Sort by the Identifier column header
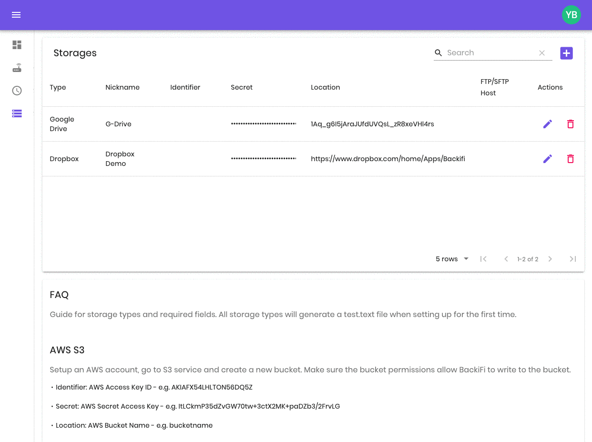592x442 pixels. (185, 87)
